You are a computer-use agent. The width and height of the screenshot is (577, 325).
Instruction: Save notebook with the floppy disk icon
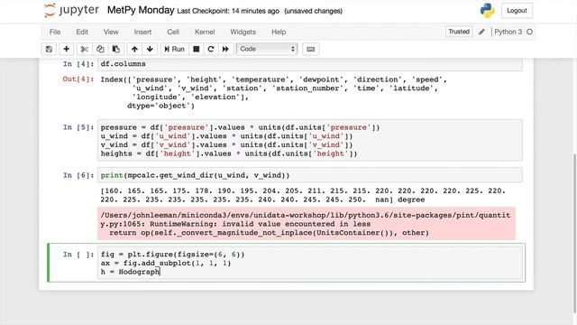pos(49,49)
